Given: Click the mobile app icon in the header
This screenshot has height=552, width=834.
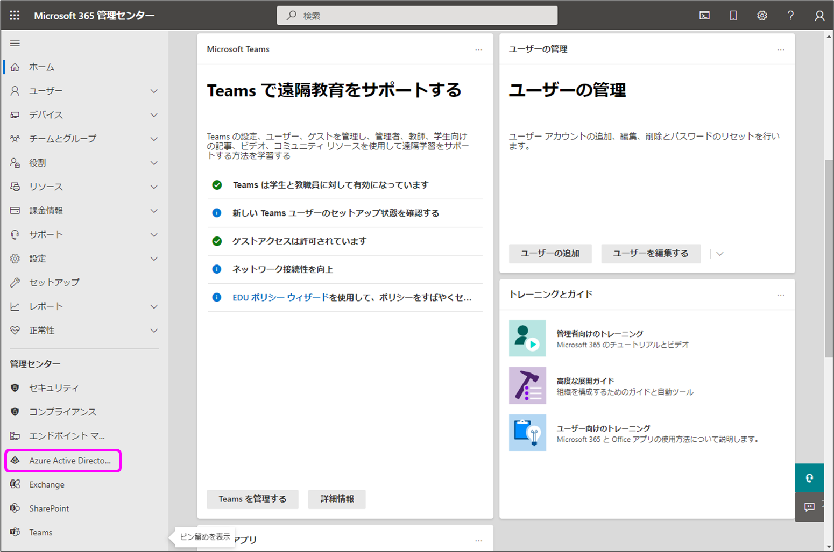Looking at the screenshot, I should (x=733, y=15).
